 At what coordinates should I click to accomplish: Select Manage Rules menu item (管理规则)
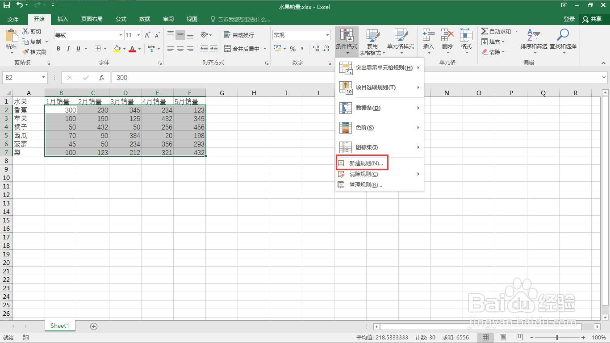(x=380, y=185)
